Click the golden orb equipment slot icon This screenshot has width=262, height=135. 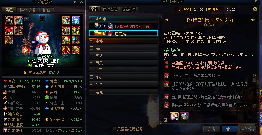point(76,50)
